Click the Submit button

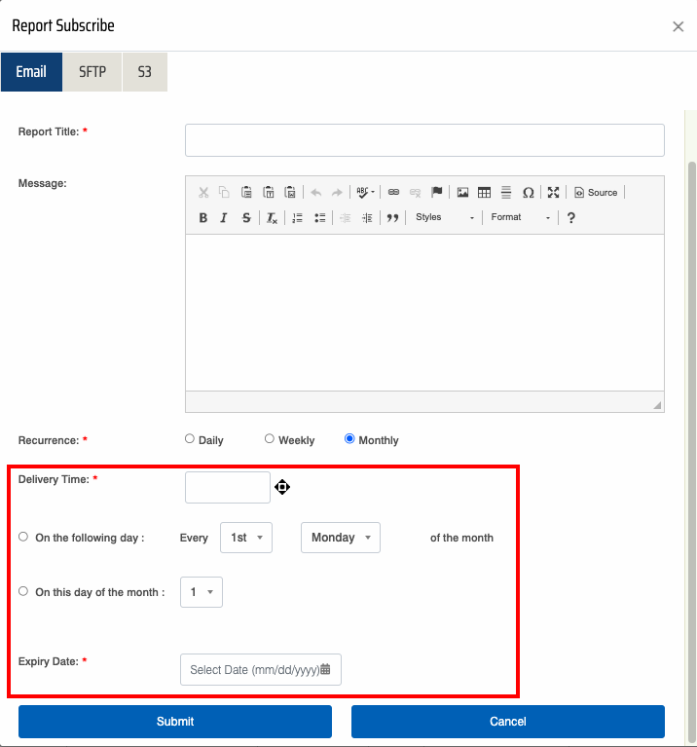175,722
